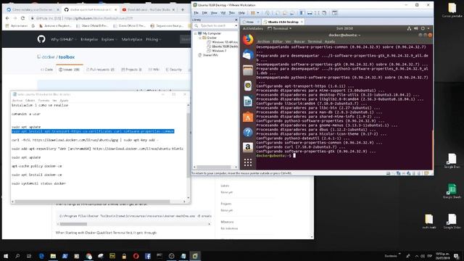
Task: Open the Windows Start menu
Action: [6, 256]
